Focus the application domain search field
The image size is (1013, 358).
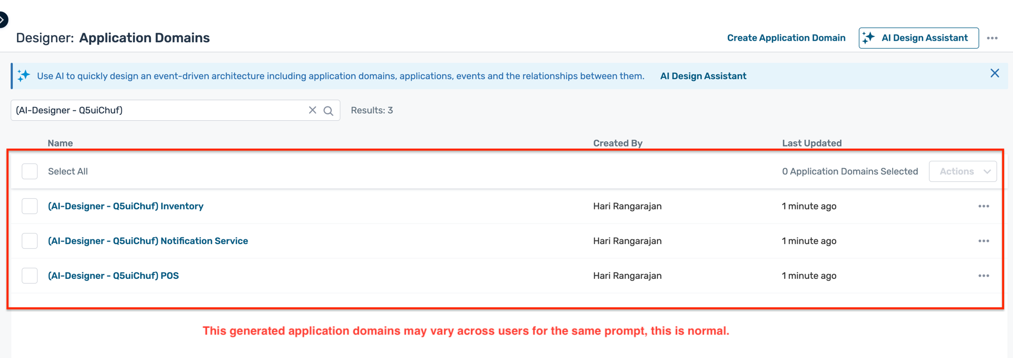point(158,110)
